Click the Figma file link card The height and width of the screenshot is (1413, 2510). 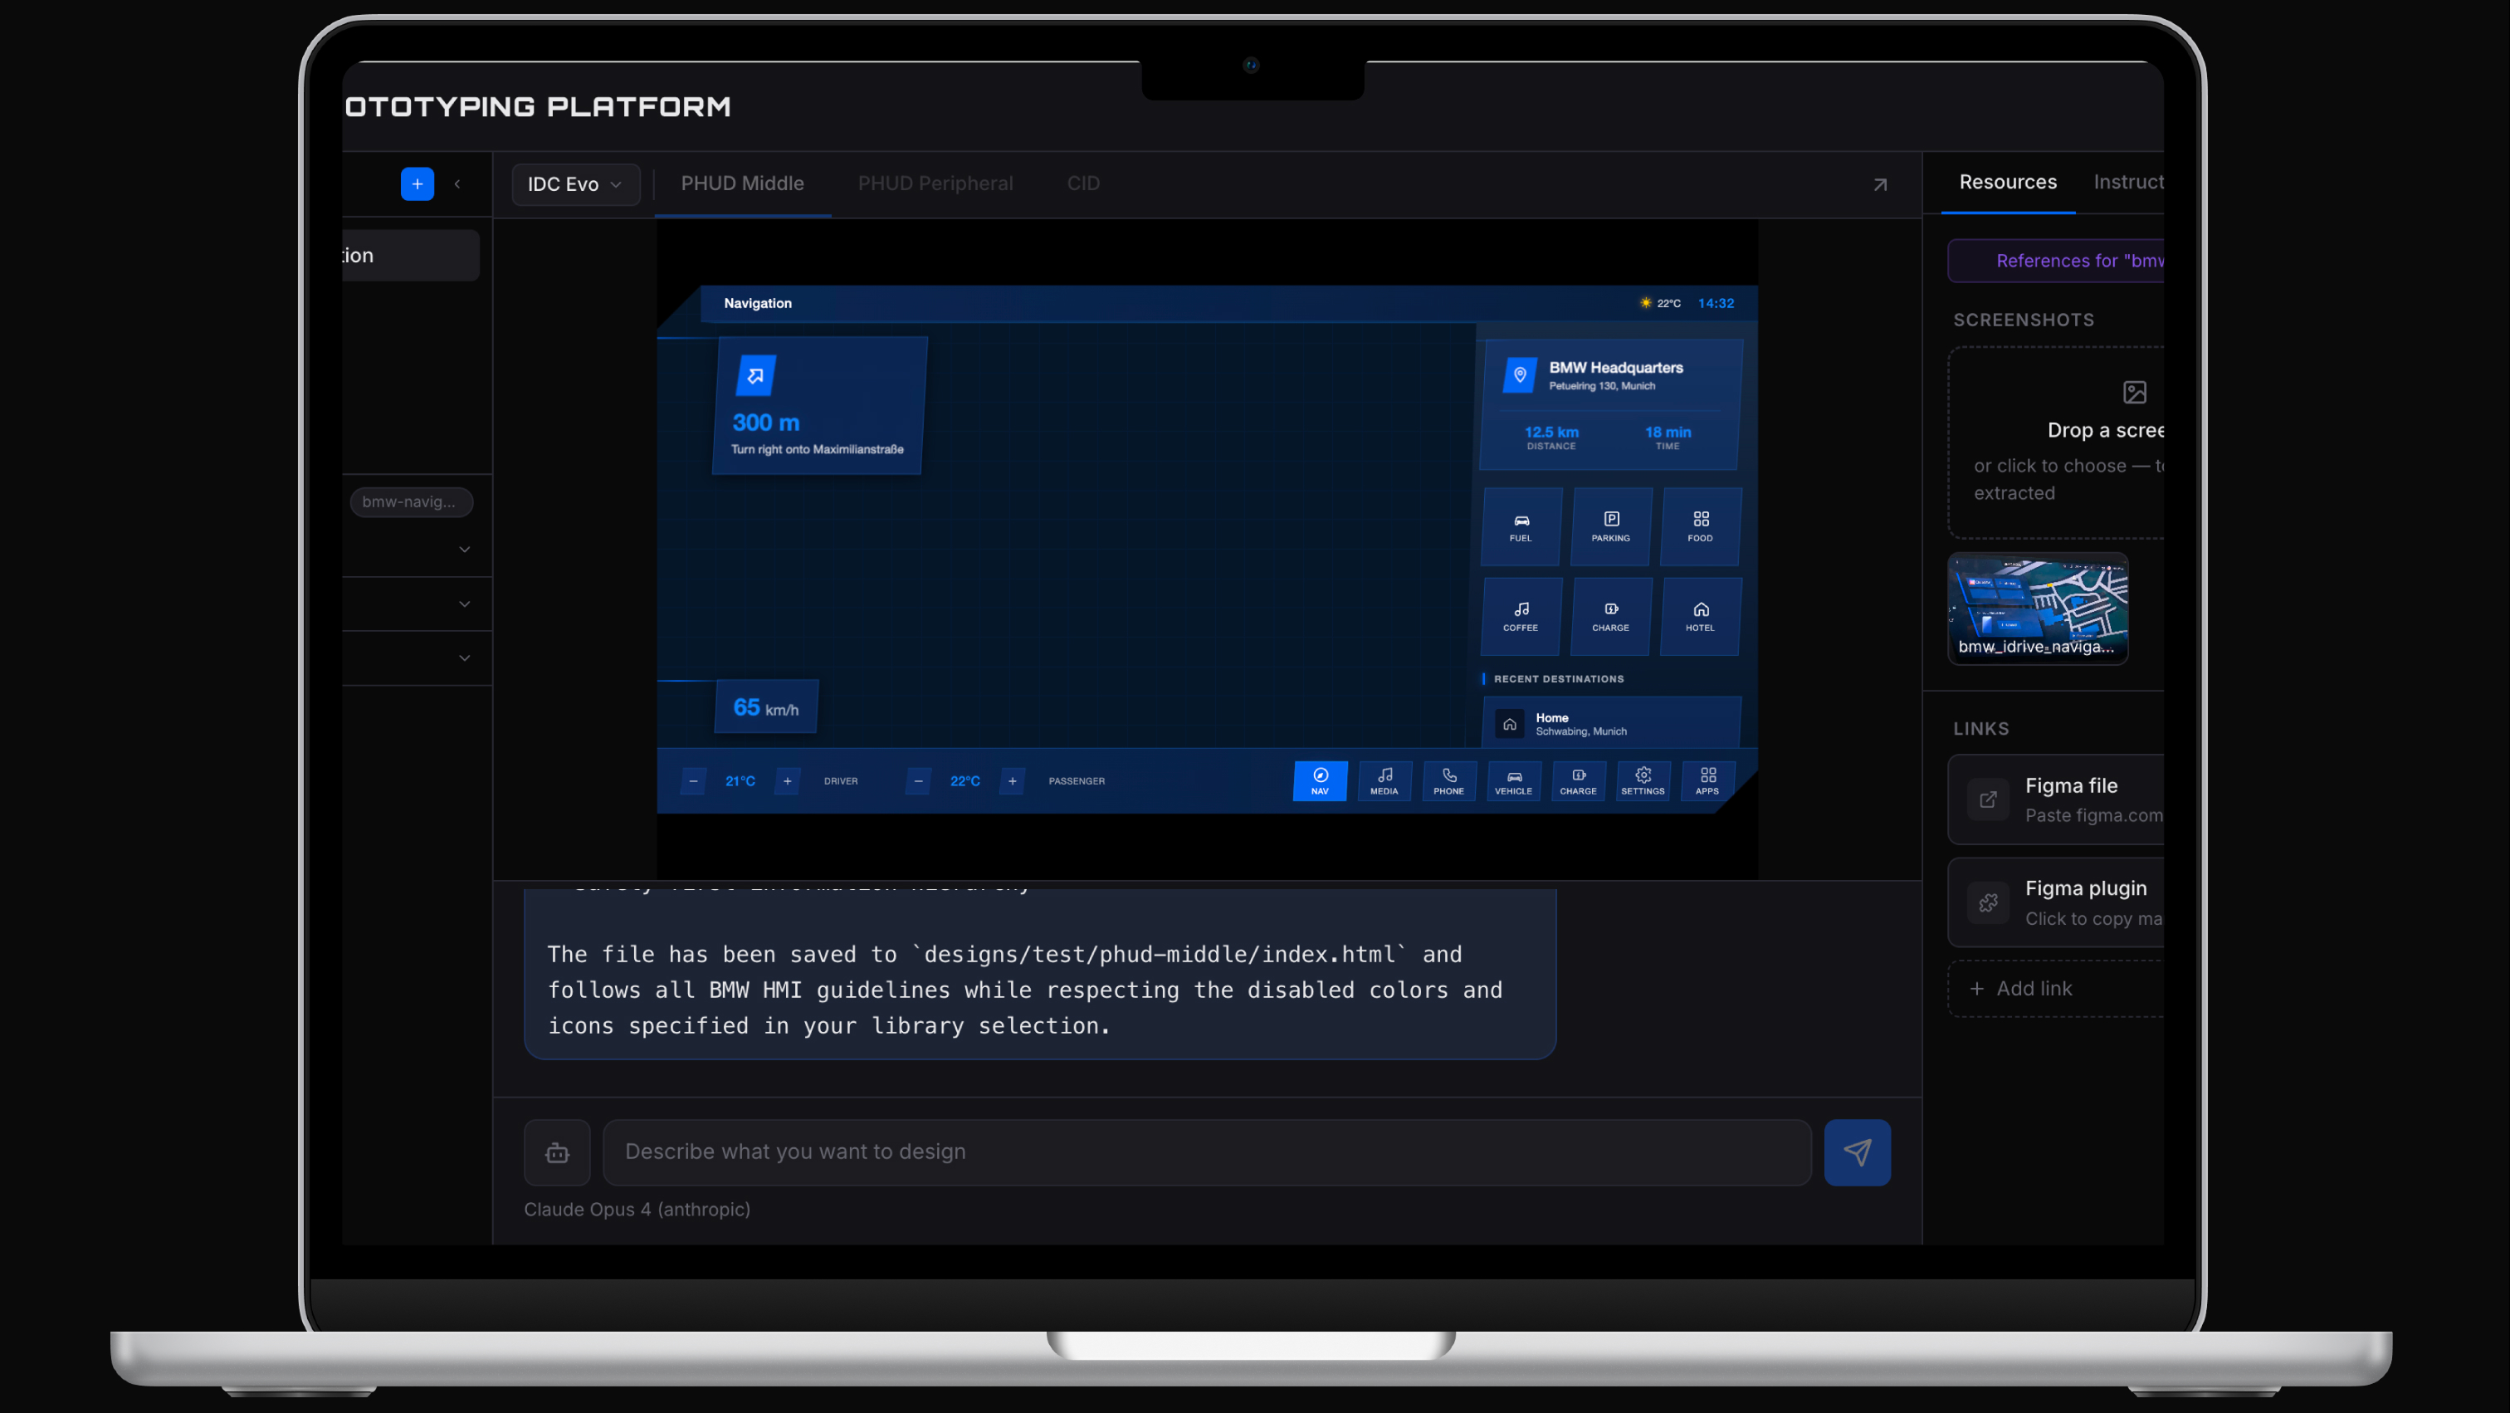[x=2056, y=799]
